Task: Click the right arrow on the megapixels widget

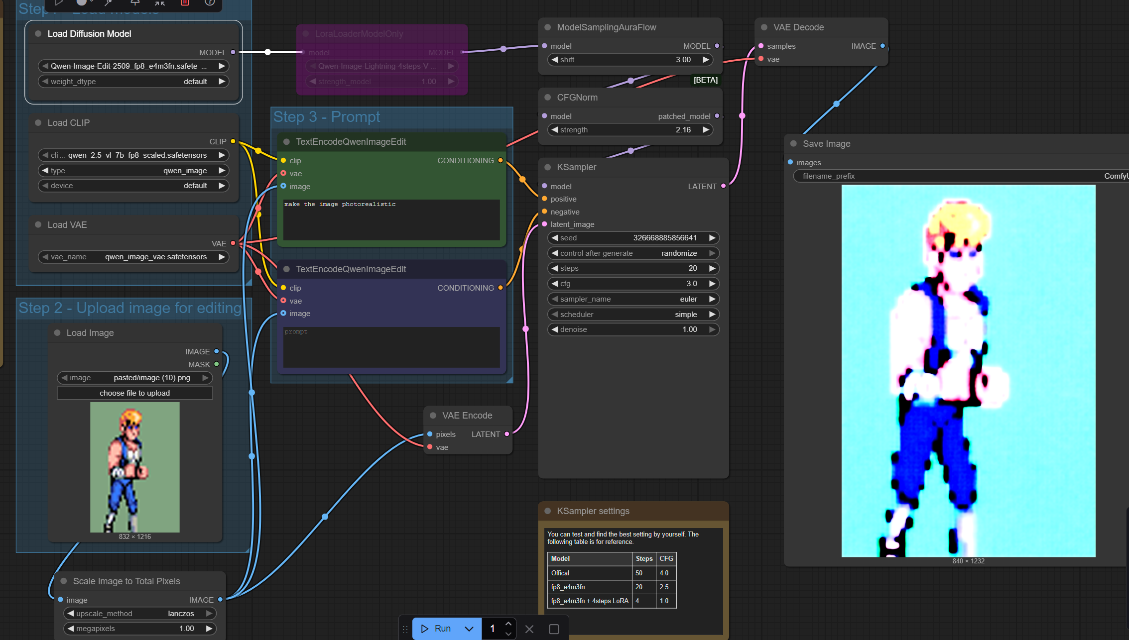Action: click(209, 629)
